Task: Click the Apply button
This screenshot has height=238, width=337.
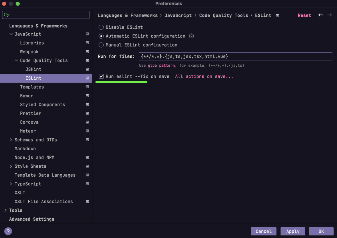Action: coord(293,231)
